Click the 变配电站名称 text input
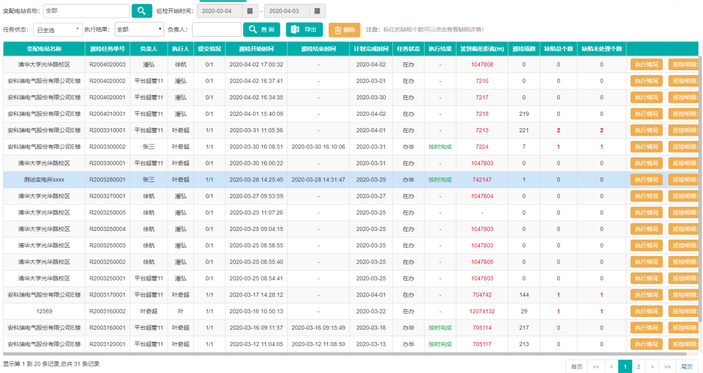Viewport: 703px width, 373px height. point(86,11)
